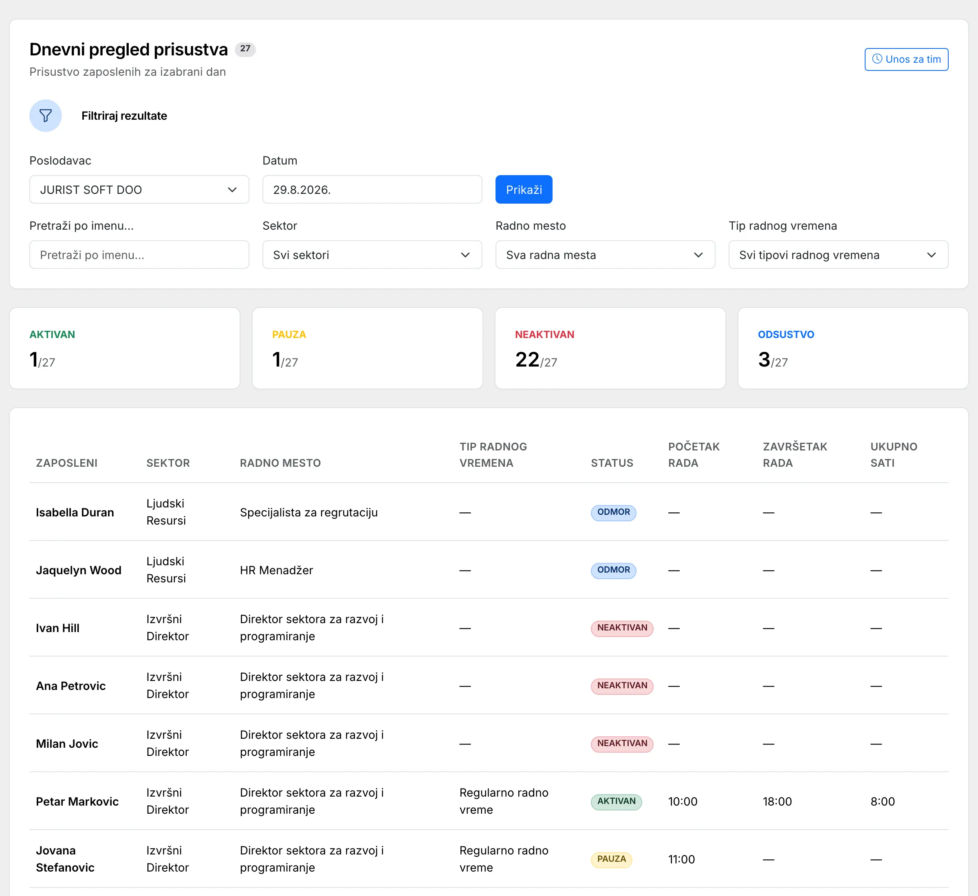Click the STATUS column header

tap(612, 463)
